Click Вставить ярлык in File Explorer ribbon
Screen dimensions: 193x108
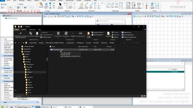(x=46, y=37)
